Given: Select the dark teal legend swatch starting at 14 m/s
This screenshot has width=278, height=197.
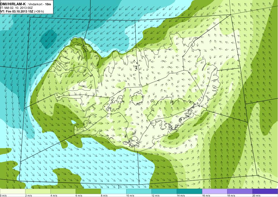Looking at the screenshot, I should [190, 191].
